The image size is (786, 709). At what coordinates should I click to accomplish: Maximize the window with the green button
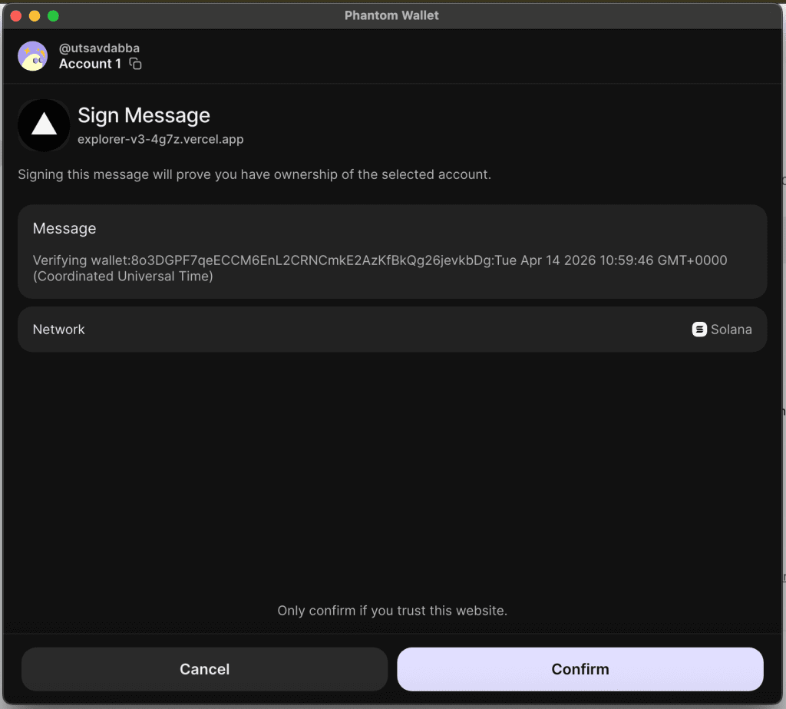(53, 15)
